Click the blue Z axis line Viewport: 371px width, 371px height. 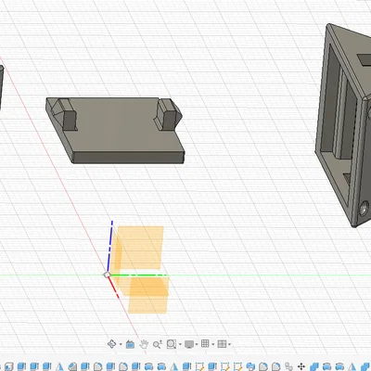[109, 247]
